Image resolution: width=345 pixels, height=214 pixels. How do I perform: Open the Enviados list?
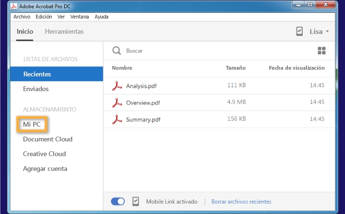point(36,89)
